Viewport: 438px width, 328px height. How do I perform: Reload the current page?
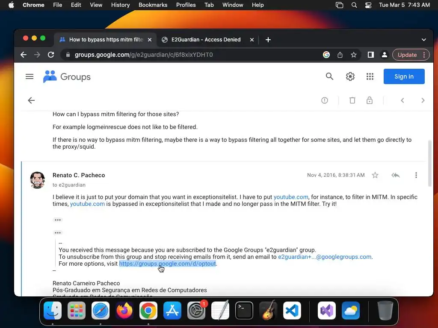(51, 55)
